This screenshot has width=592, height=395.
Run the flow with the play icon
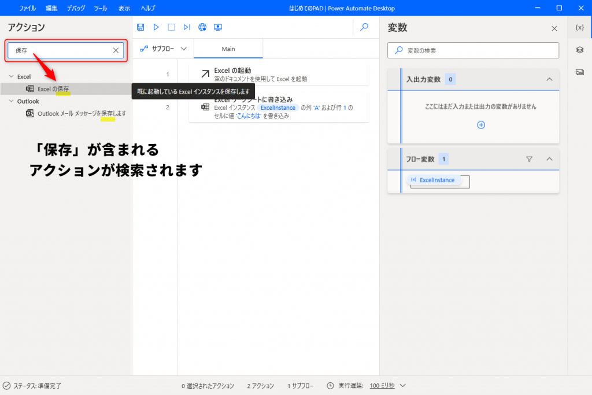[156, 27]
